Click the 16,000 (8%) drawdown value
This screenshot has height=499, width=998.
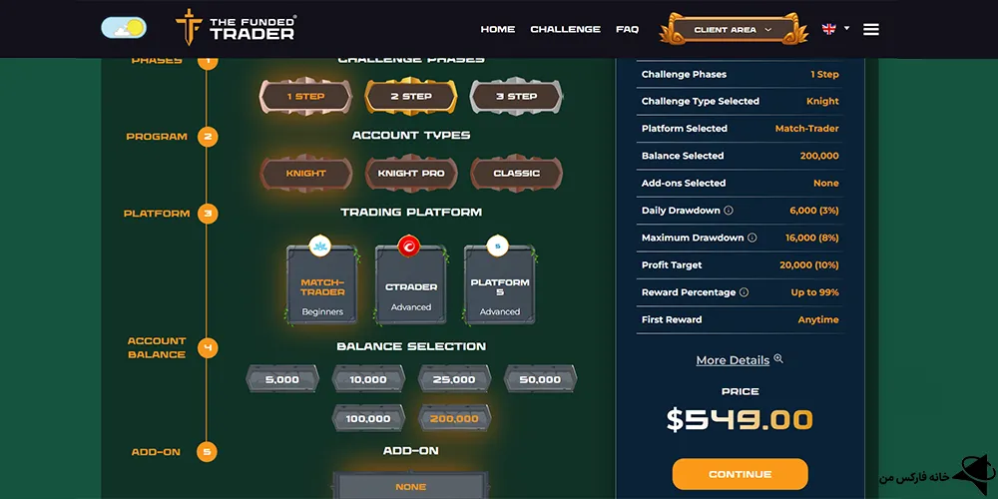[812, 239]
